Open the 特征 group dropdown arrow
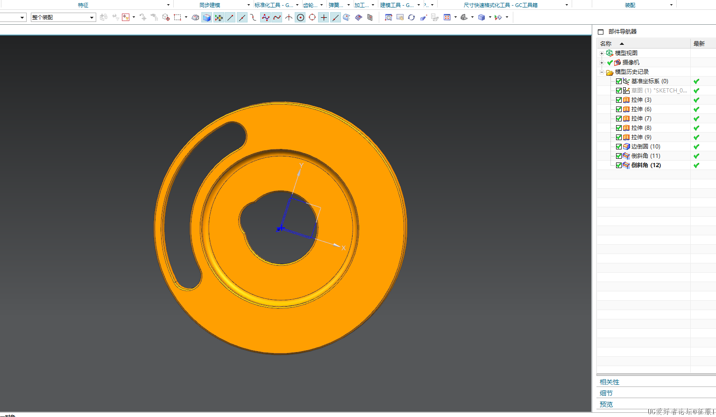The image size is (716, 417). [168, 5]
